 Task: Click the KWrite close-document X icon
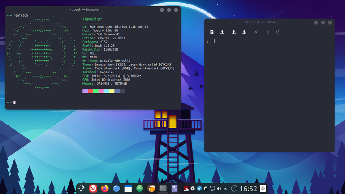256,32
